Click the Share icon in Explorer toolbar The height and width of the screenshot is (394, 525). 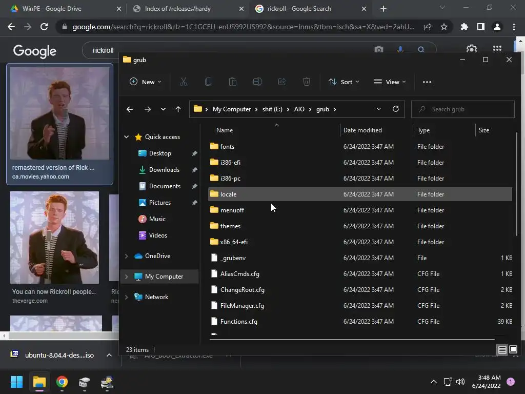point(282,82)
